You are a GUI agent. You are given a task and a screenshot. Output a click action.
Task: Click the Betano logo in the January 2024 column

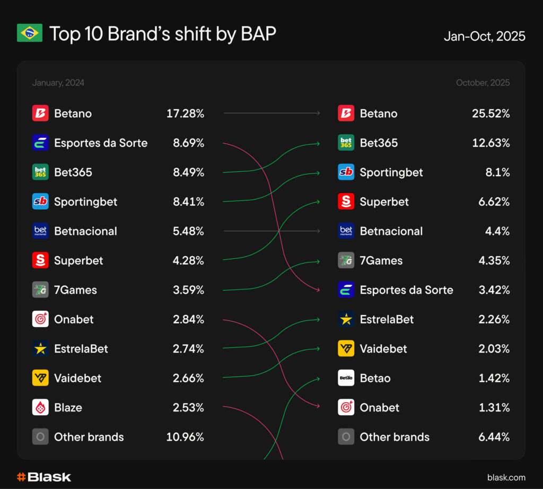(40, 113)
